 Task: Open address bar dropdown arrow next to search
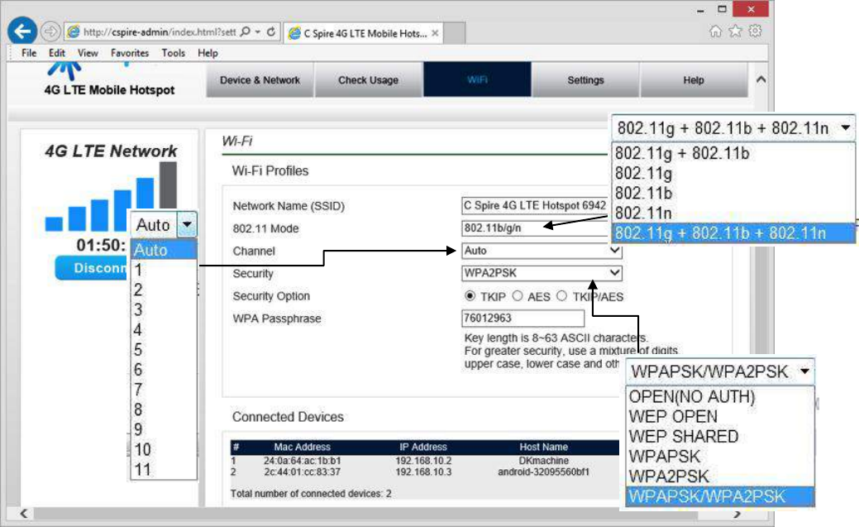point(257,31)
